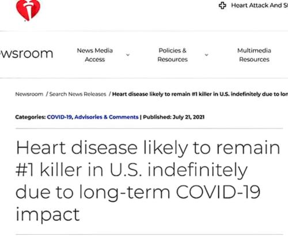Click the Search News Releases breadcrumb
The width and height of the screenshot is (288, 240).
click(78, 94)
